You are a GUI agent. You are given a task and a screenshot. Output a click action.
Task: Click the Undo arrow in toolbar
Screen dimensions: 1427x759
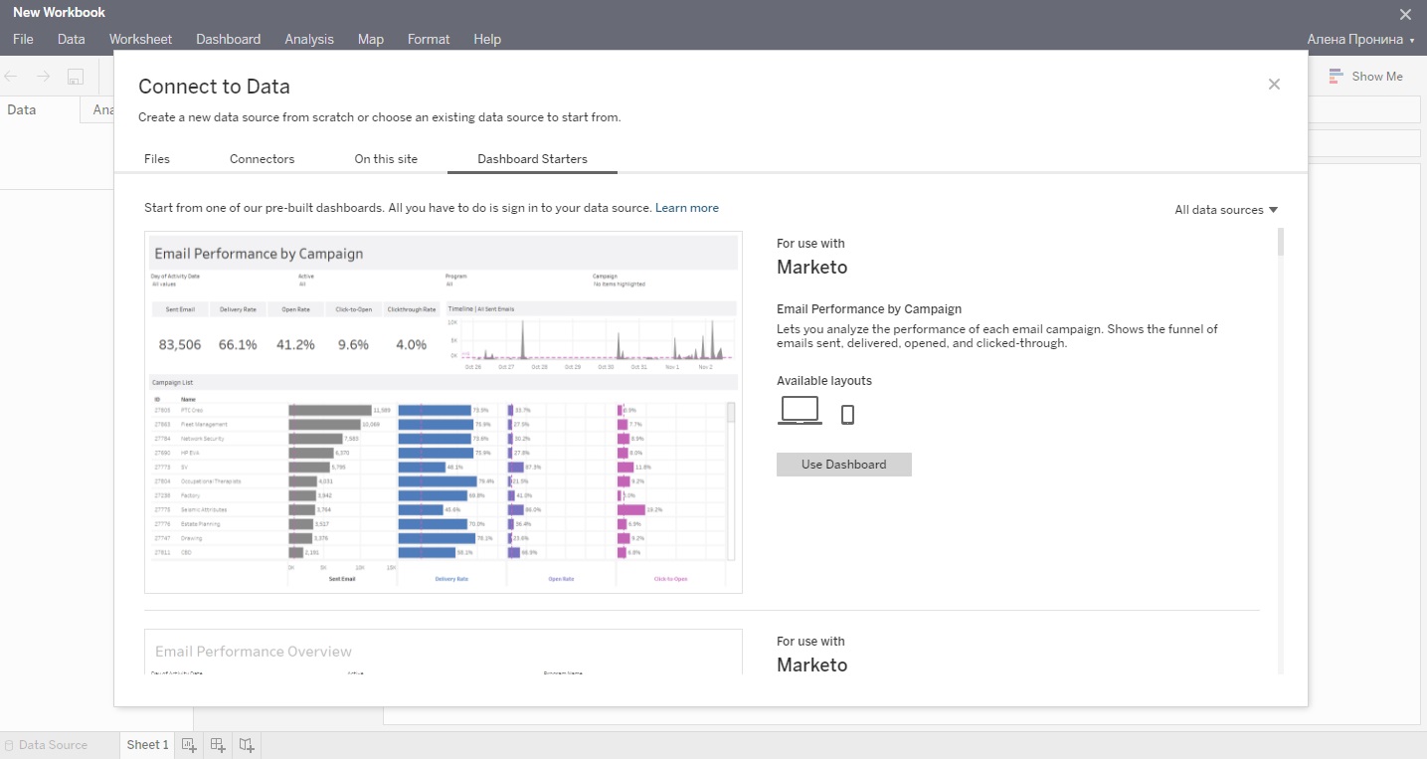(x=12, y=77)
